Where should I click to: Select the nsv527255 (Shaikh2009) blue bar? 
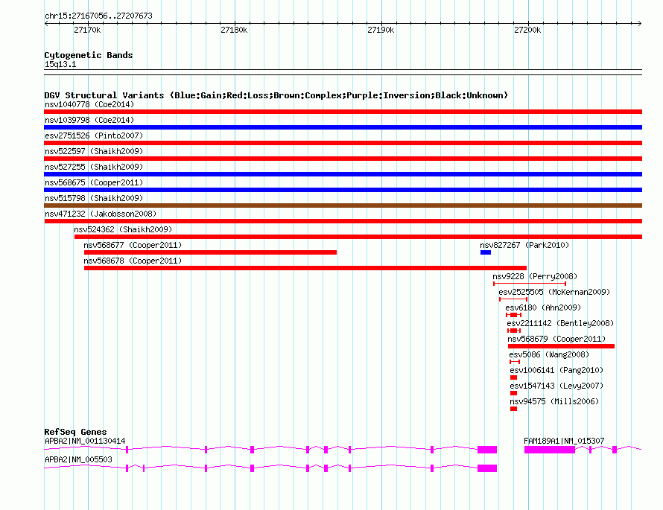point(343,174)
